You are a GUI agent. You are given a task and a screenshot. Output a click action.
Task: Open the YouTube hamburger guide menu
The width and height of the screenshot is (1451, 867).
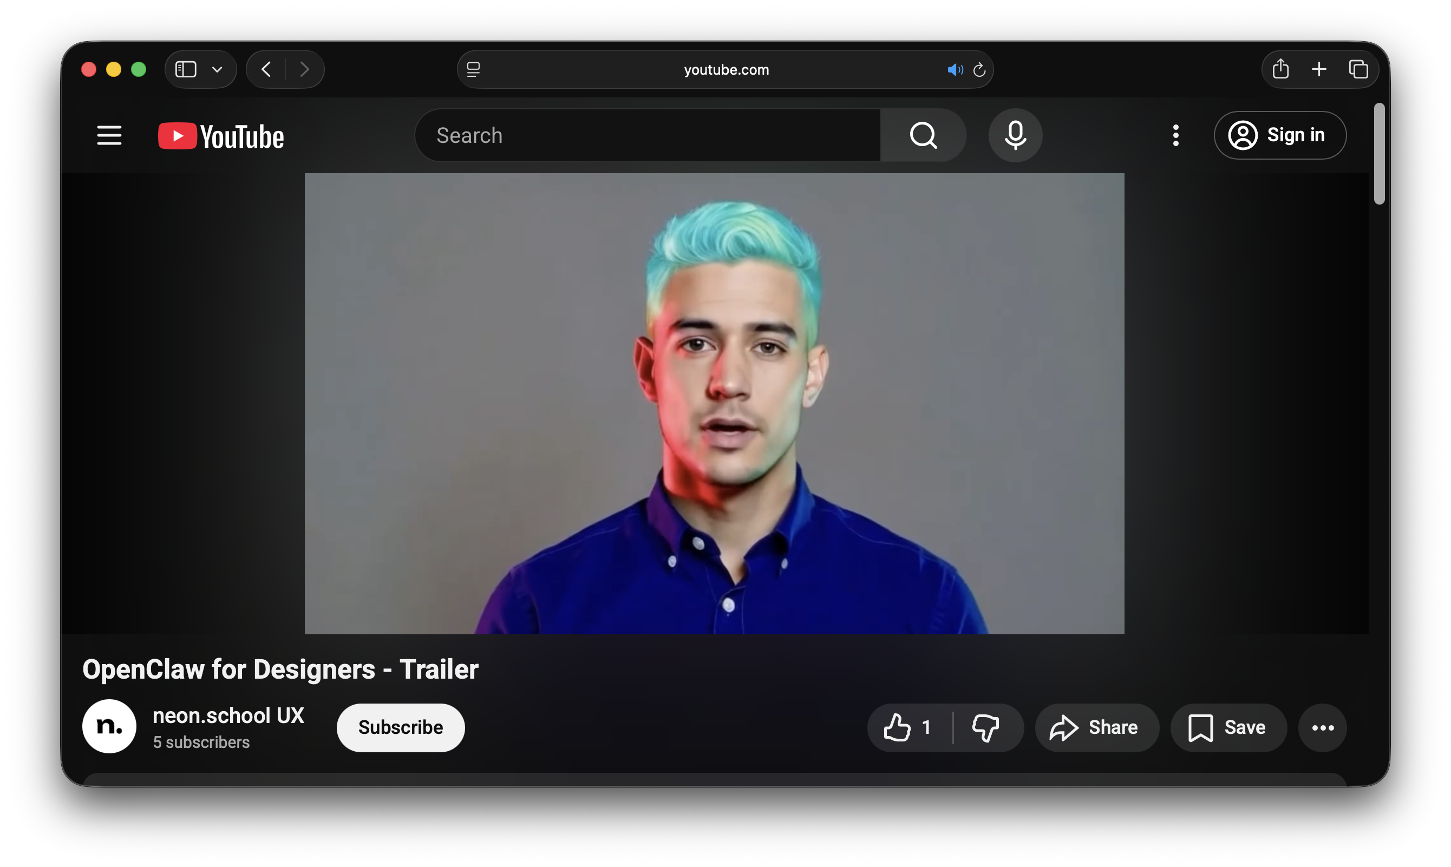109,135
